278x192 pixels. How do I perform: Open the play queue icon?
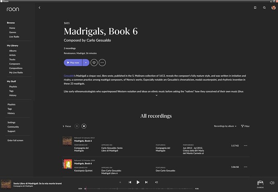157,182
